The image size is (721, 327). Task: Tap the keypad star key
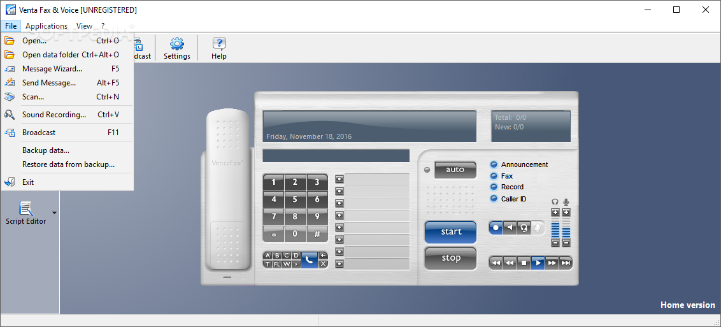[x=274, y=234]
